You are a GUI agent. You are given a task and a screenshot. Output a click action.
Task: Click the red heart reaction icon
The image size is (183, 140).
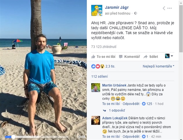click(98, 66)
